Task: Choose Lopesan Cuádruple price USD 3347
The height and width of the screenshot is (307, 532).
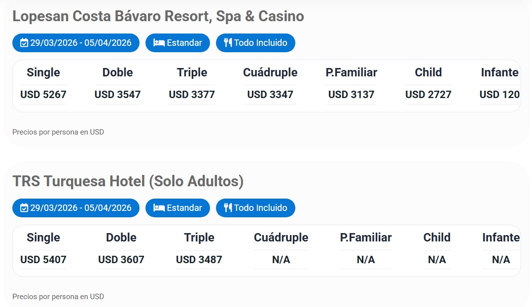Action: pyautogui.click(x=270, y=95)
